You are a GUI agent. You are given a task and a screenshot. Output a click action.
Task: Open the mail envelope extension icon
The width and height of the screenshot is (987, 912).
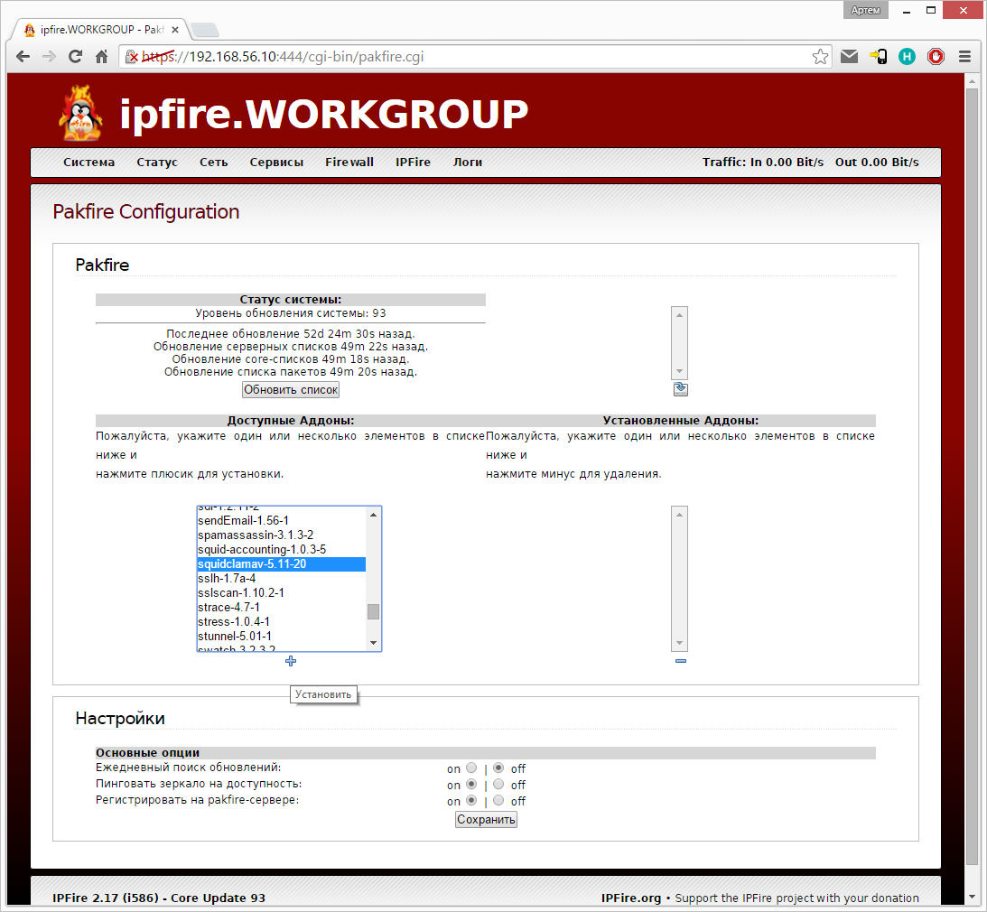click(x=849, y=57)
